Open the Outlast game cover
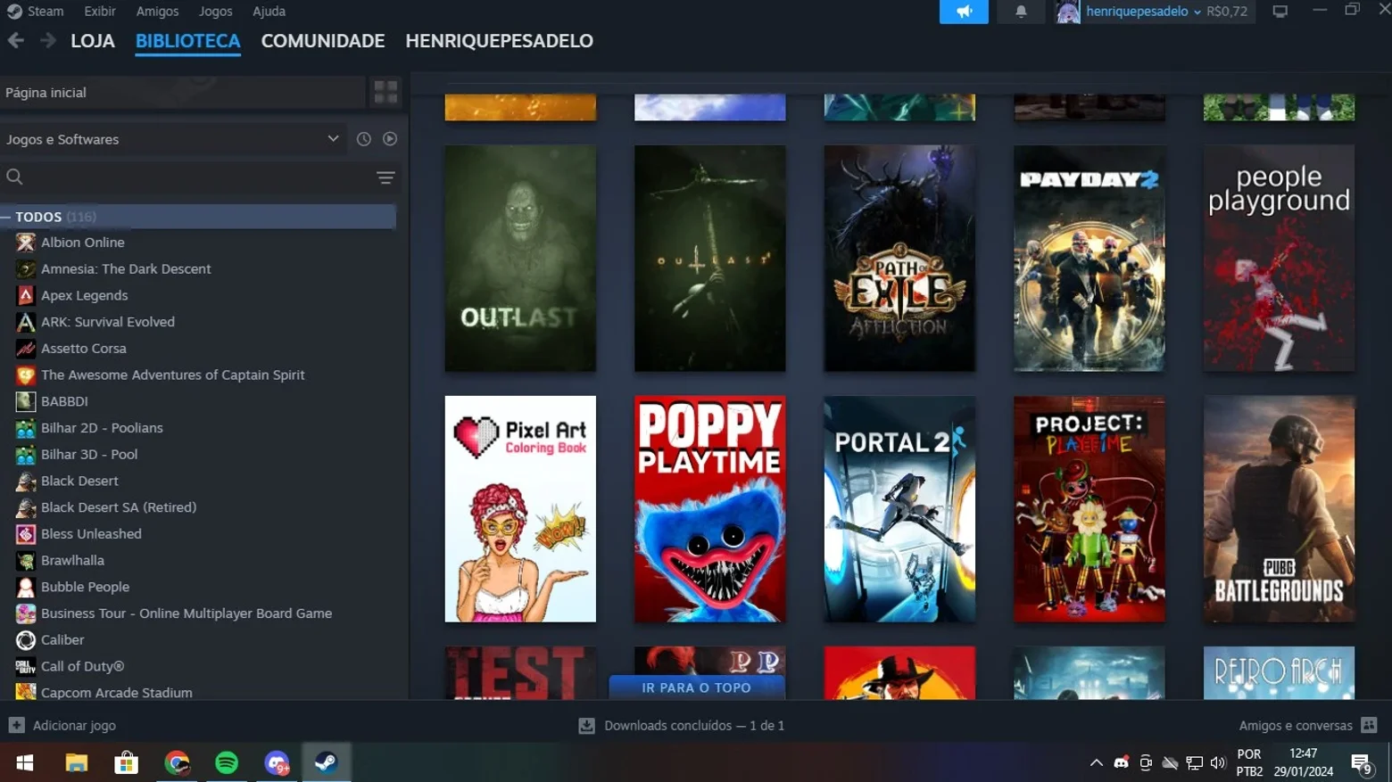Screen dimensions: 1392x782 coord(520,259)
